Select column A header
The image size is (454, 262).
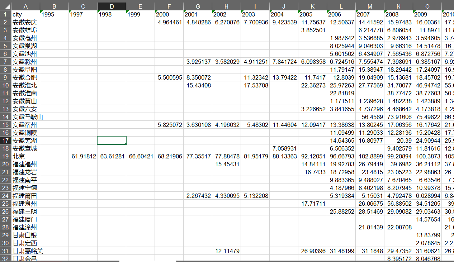click(25, 6)
